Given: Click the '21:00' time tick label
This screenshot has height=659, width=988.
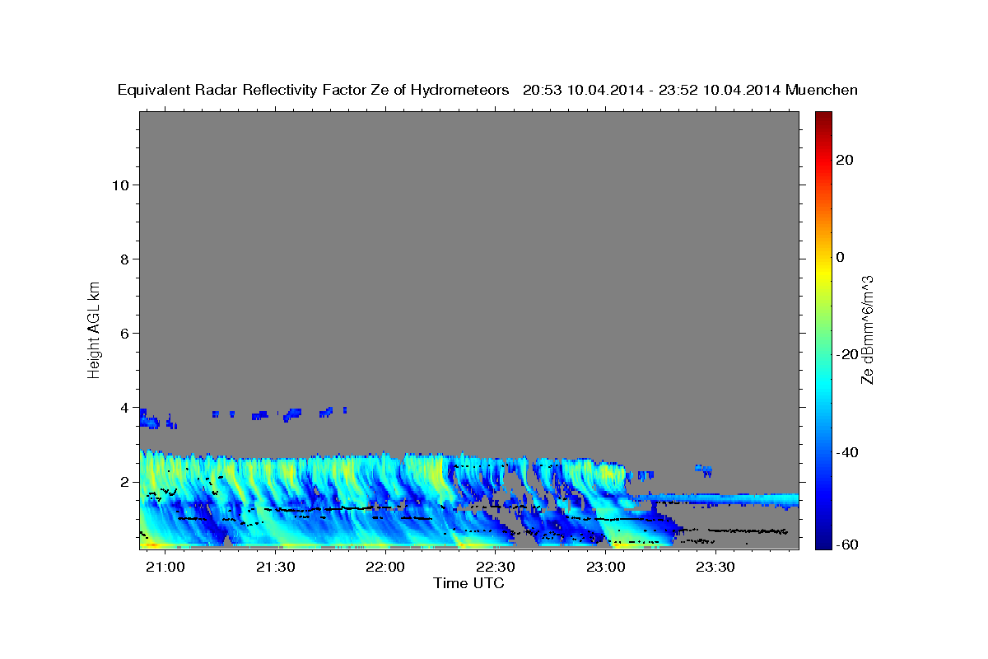Looking at the screenshot, I should pyautogui.click(x=165, y=568).
